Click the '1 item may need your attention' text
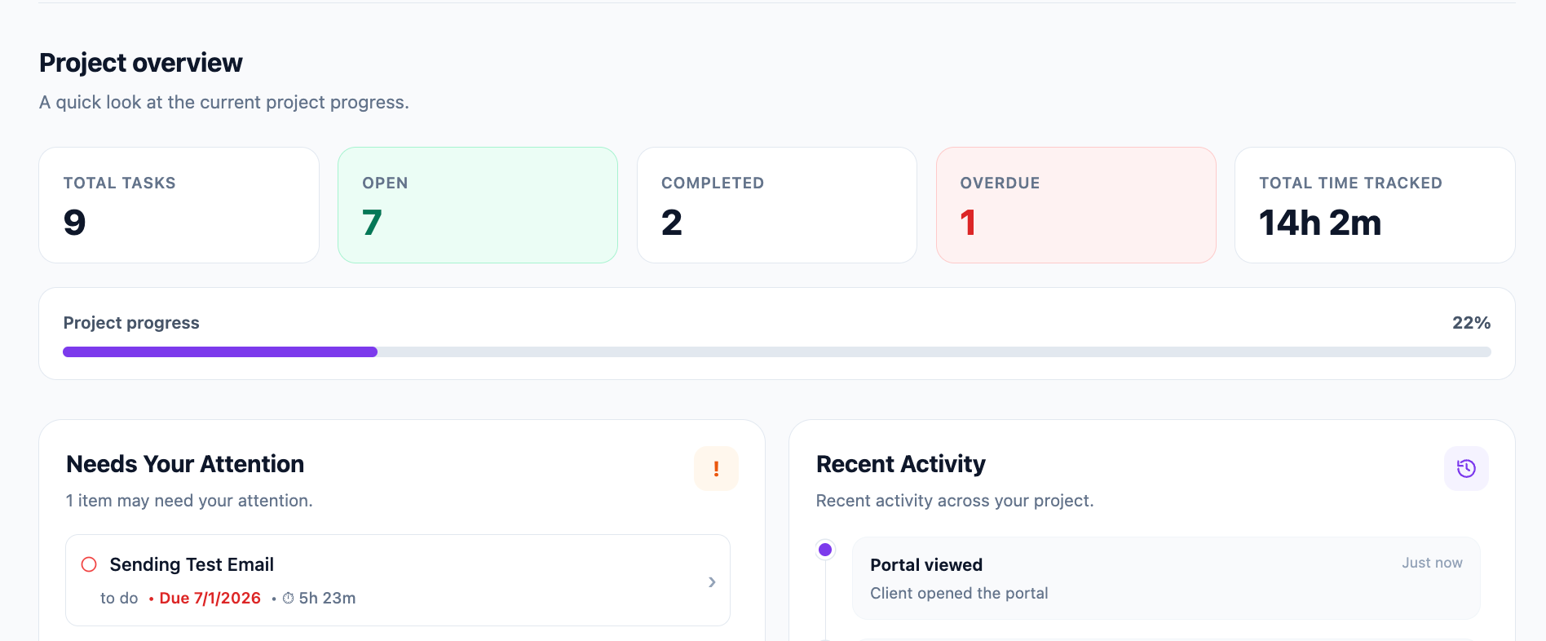This screenshot has width=1546, height=641. coord(189,501)
